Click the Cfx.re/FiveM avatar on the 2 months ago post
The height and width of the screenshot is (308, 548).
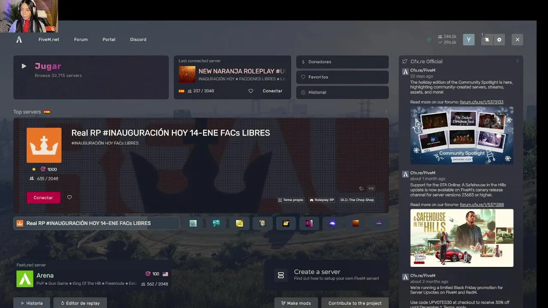tap(405, 277)
